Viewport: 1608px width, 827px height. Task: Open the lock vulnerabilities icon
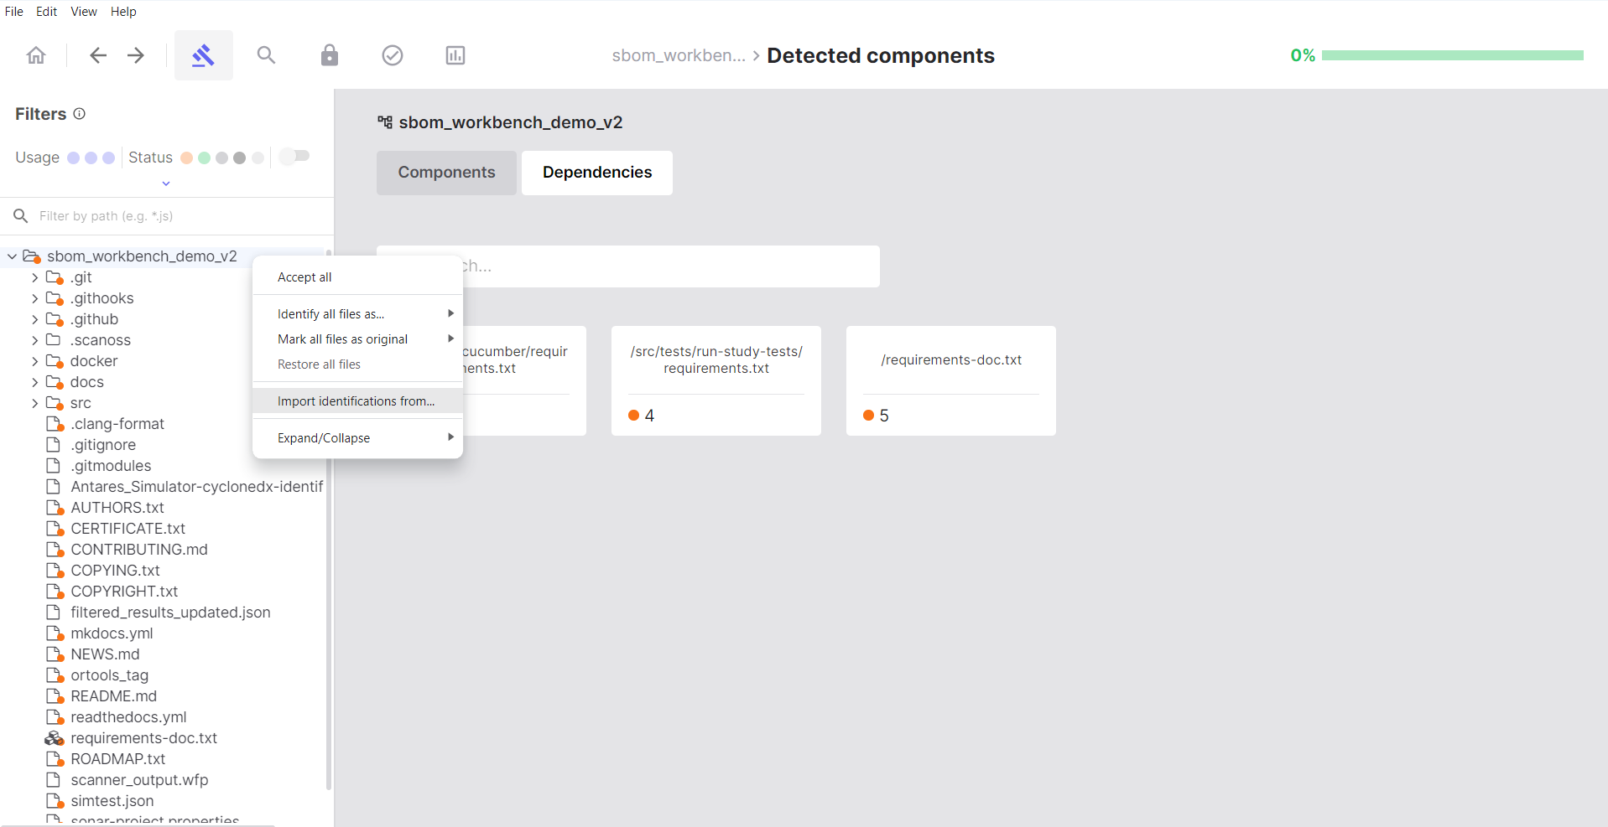tap(330, 55)
